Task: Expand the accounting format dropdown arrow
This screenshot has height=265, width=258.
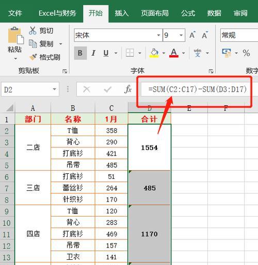Action: 236,53
